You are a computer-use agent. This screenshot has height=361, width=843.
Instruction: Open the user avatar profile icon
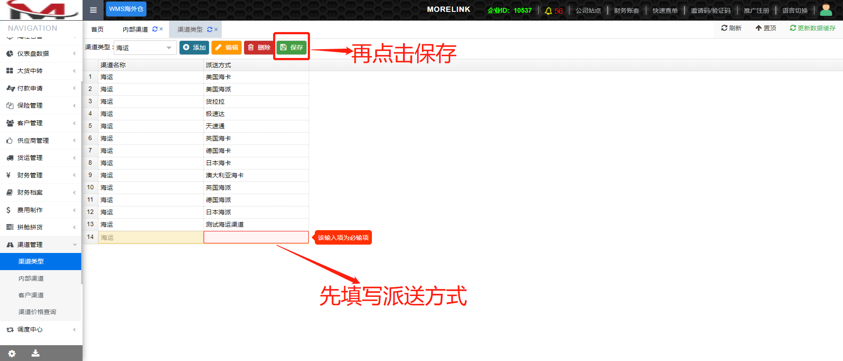(x=826, y=10)
